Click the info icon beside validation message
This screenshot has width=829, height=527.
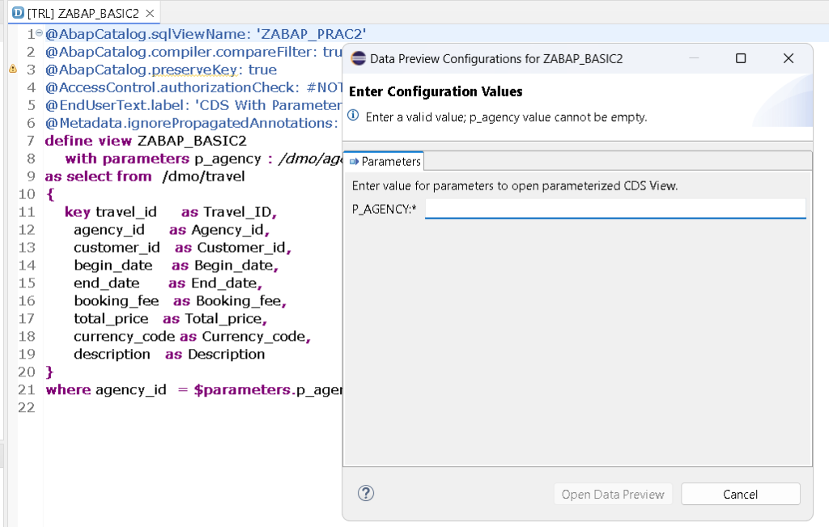[x=355, y=117]
